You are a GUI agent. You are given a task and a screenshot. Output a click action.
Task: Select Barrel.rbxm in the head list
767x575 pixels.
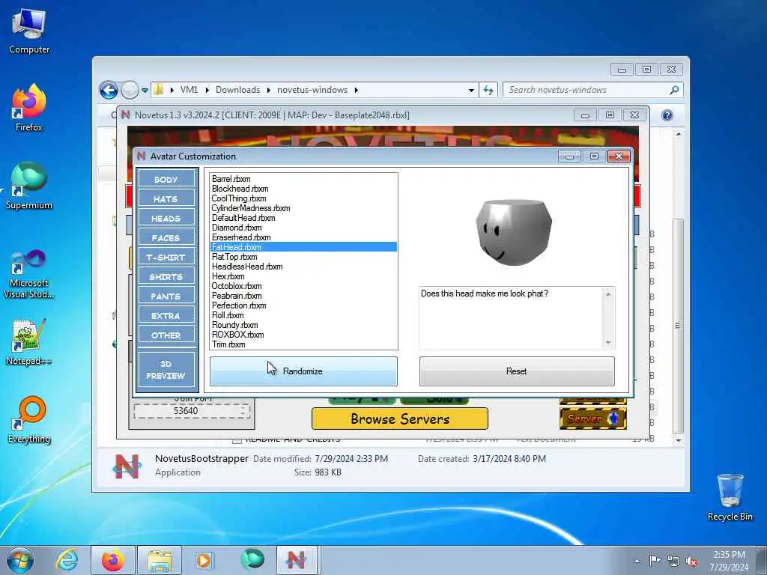tap(303, 179)
